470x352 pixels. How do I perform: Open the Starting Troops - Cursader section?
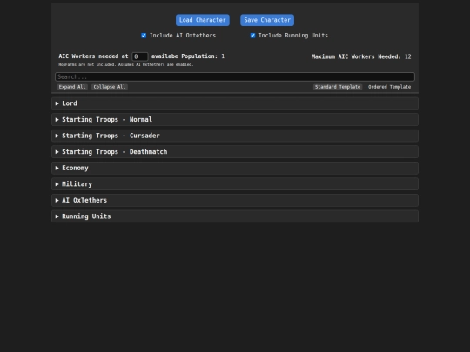pos(235,136)
